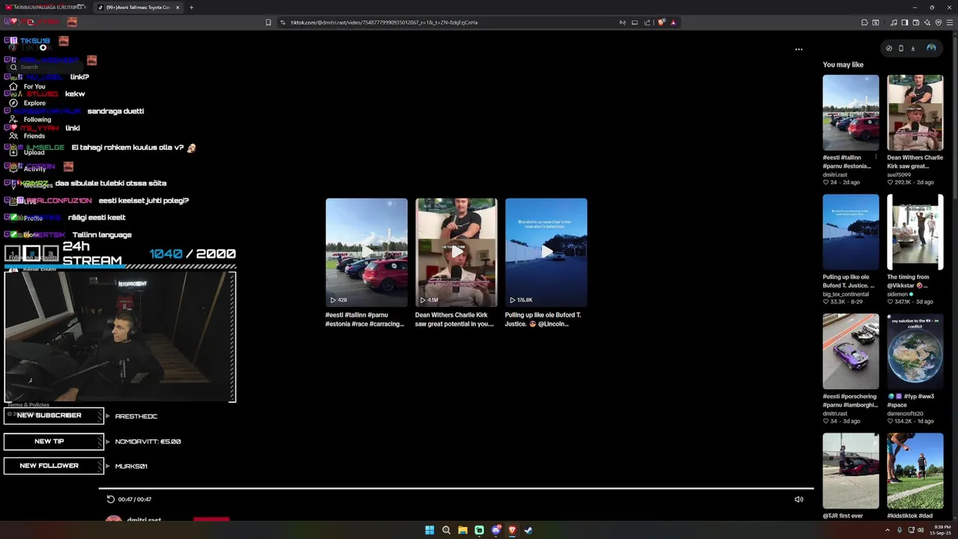
Task: Click the Brave Rewards triangle icon
Action: 674,22
